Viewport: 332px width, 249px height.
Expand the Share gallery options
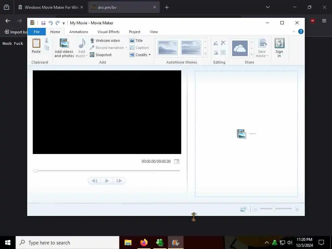(x=252, y=55)
